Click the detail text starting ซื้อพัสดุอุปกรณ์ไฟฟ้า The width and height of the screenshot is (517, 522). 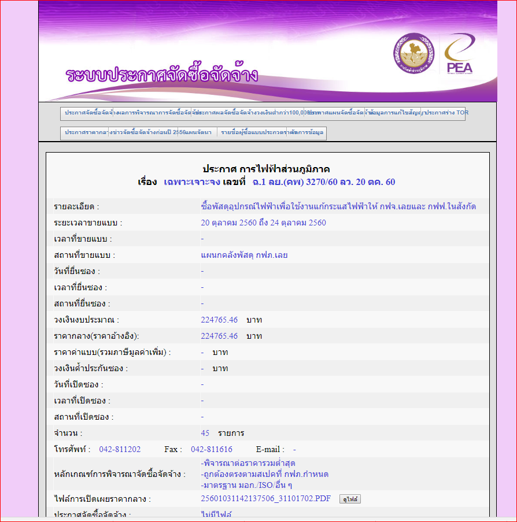(338, 206)
